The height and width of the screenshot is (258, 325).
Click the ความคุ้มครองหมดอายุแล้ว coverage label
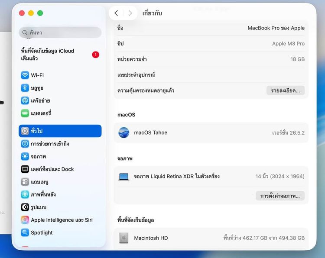(x=146, y=90)
